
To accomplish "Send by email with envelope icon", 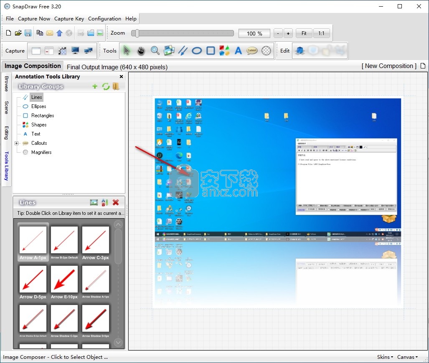I will coord(50,33).
